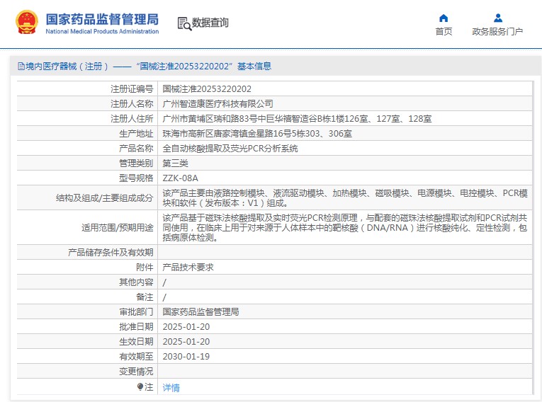Click the slash value in 其他内容 row
The height and width of the screenshot is (402, 542).
[x=164, y=282]
